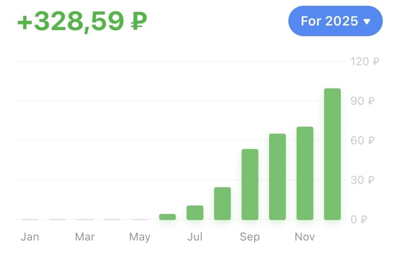Click the 120 ₽ axis value
The width and height of the screenshot is (399, 253).
pyautogui.click(x=364, y=61)
